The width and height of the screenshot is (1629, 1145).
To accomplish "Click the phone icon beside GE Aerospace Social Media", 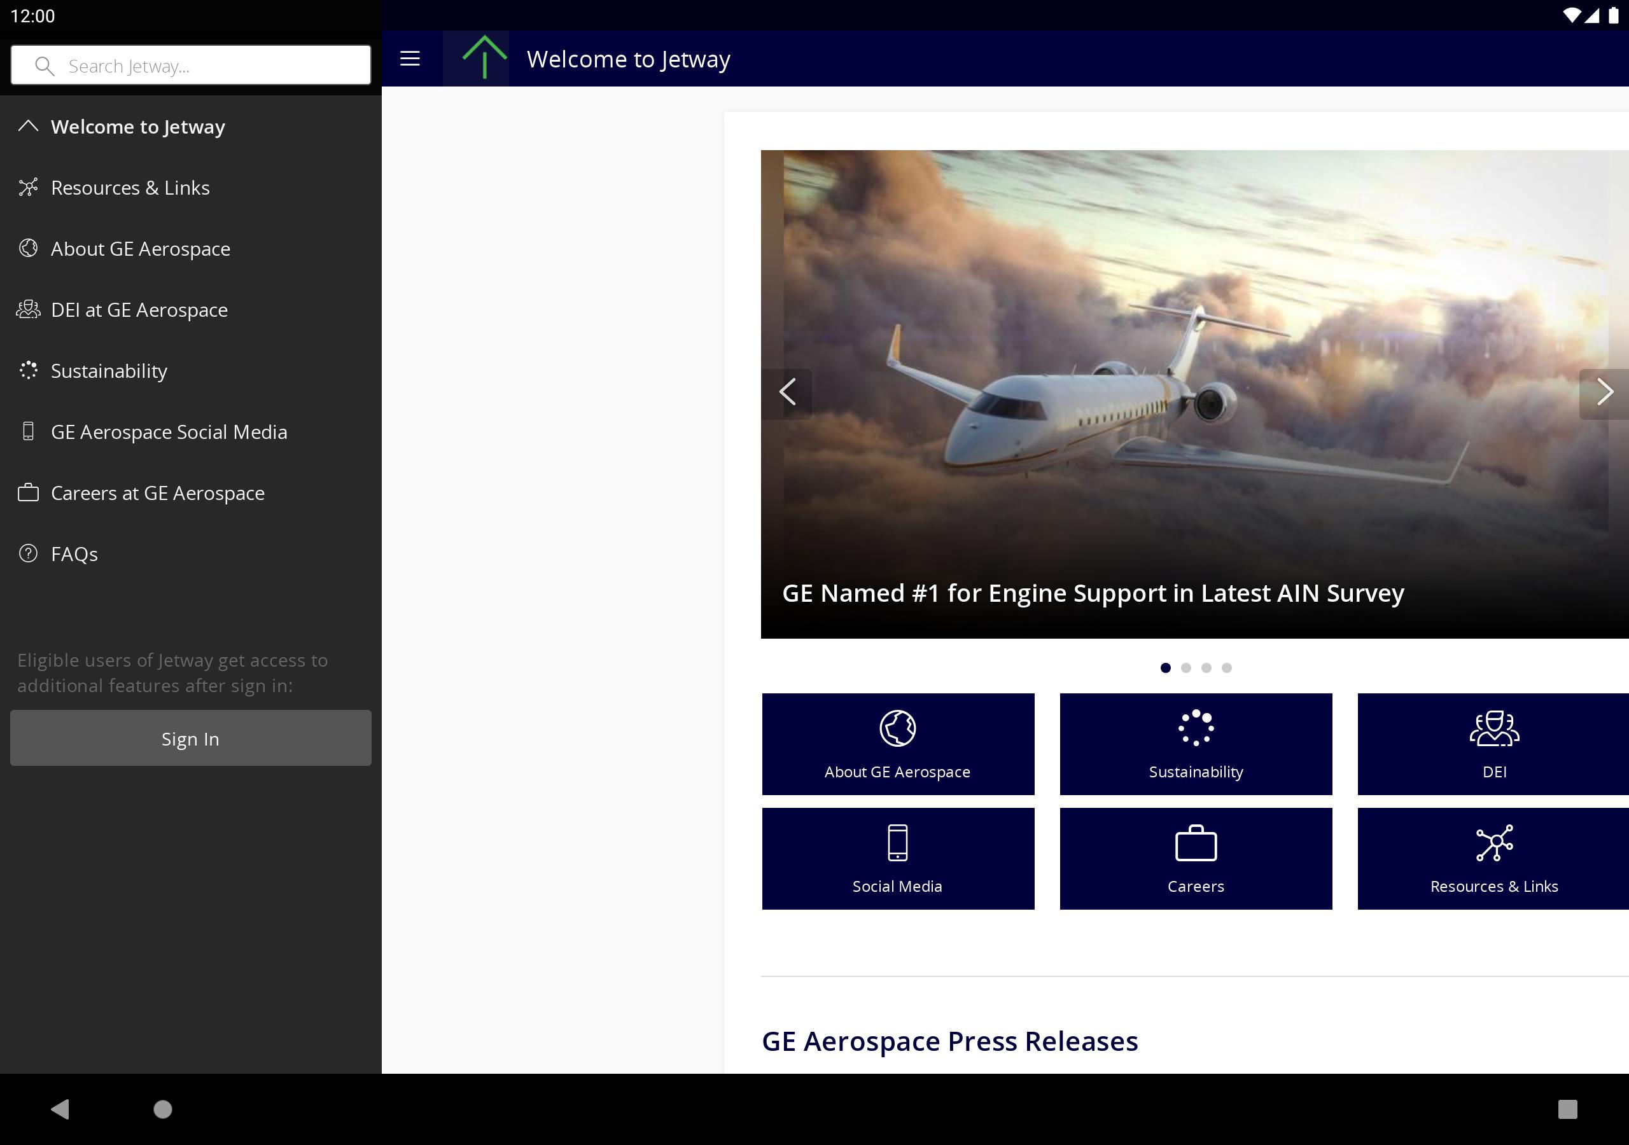I will [x=29, y=431].
